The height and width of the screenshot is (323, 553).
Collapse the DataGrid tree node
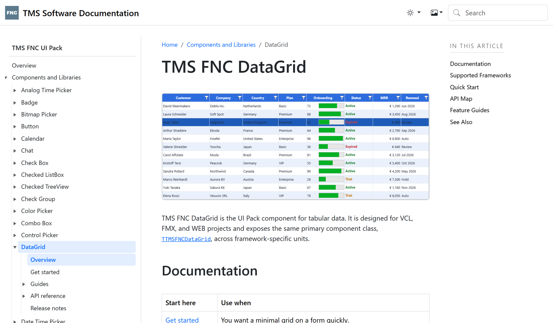pyautogui.click(x=15, y=247)
